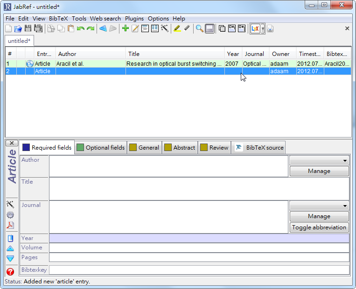Image resolution: width=356 pixels, height=289 pixels.
Task: Open the BibTeX menu
Action: point(58,19)
